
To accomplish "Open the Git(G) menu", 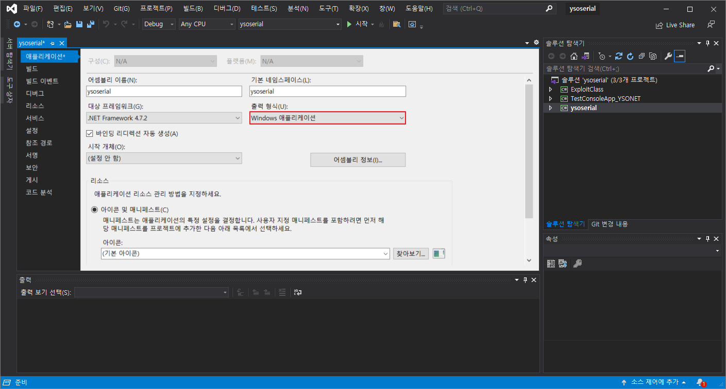I will pyautogui.click(x=122, y=9).
